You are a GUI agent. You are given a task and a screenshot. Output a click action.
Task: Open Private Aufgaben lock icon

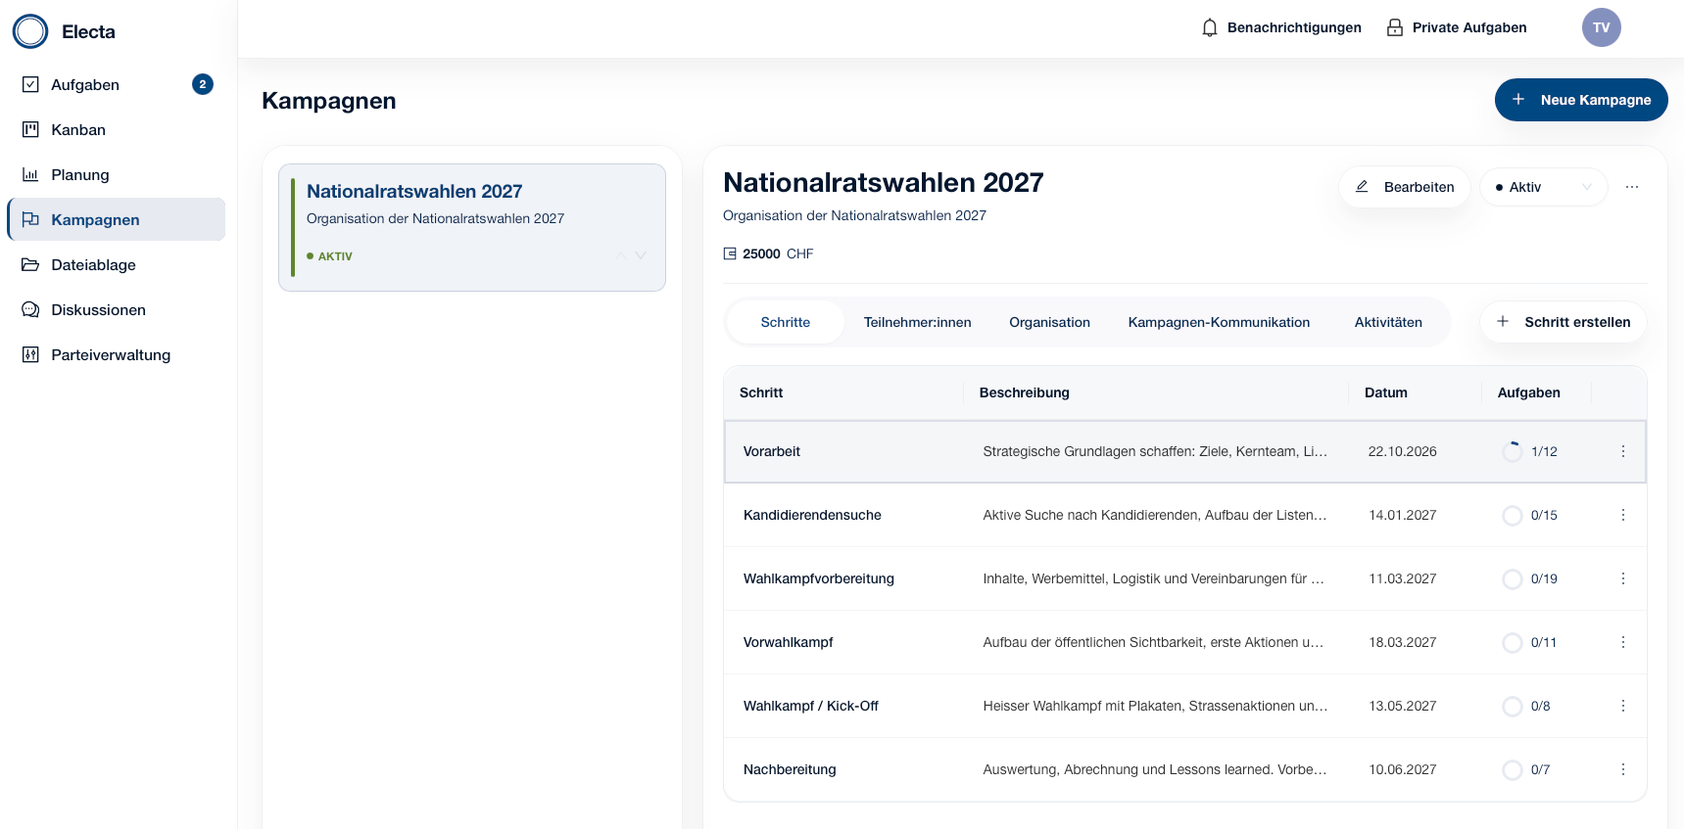point(1395,27)
